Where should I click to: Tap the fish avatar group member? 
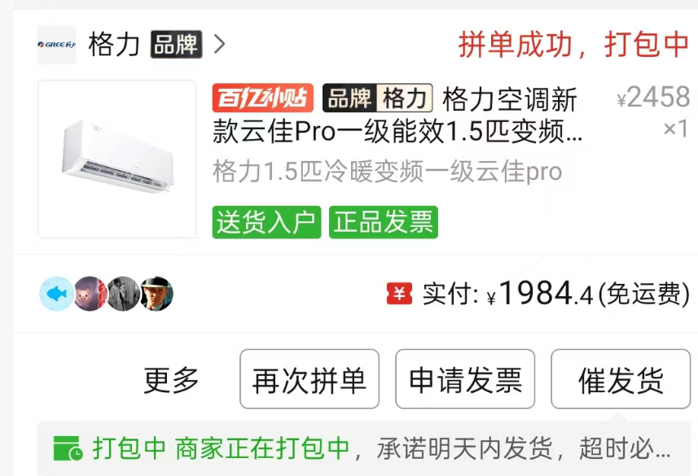click(x=56, y=294)
